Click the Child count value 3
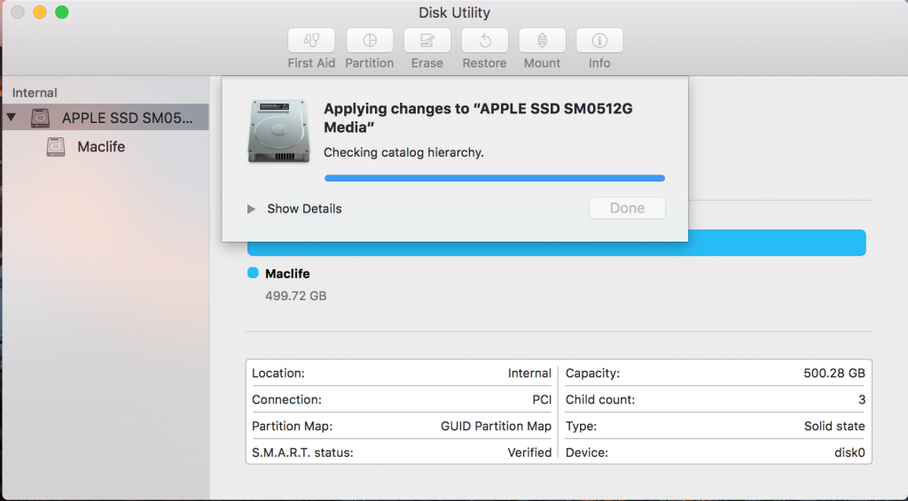The image size is (908, 501). (862, 400)
